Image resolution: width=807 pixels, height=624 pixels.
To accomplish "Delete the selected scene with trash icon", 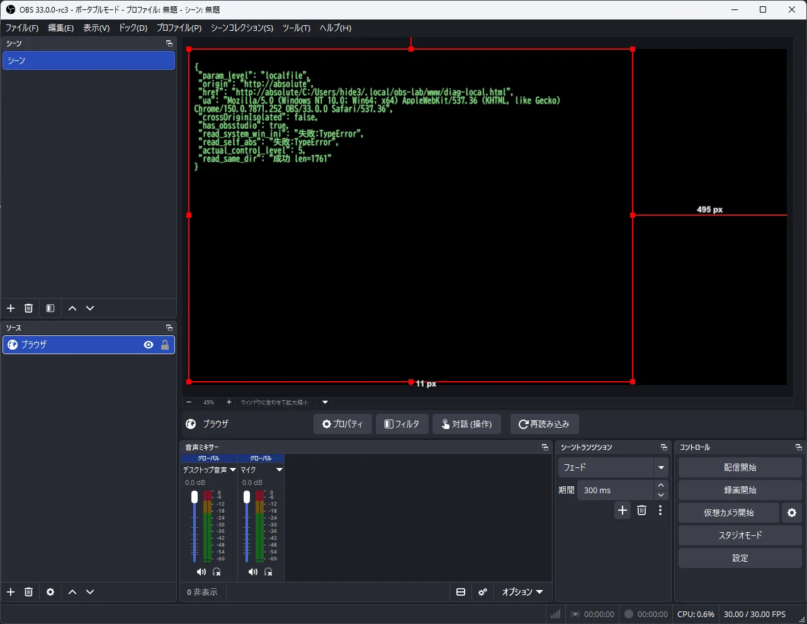I will [x=28, y=308].
